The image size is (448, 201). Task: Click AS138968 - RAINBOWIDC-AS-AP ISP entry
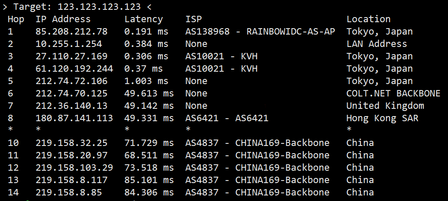click(260, 32)
